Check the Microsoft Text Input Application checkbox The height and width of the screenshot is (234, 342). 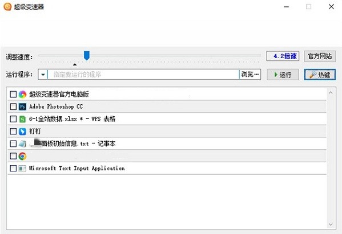(x=13, y=169)
